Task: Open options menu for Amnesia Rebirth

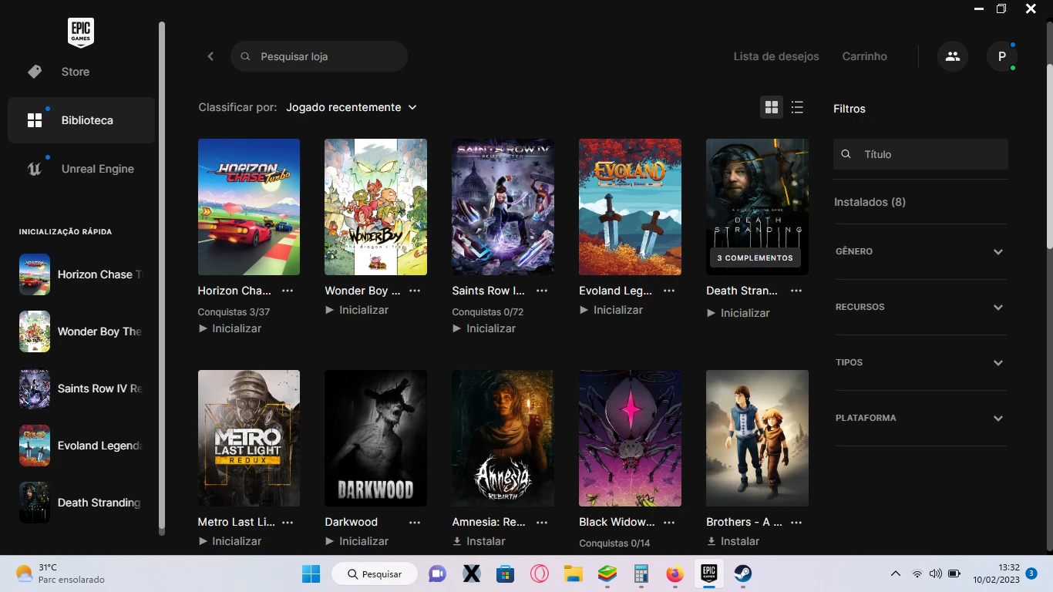Action: pyautogui.click(x=542, y=522)
